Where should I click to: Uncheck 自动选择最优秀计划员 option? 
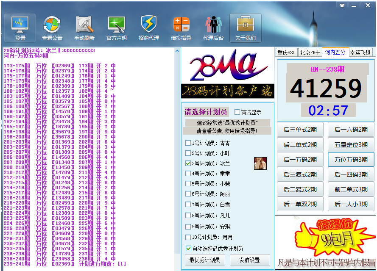pyautogui.click(x=188, y=249)
